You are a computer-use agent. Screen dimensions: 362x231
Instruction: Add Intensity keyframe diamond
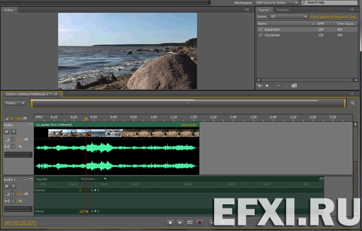95,190
